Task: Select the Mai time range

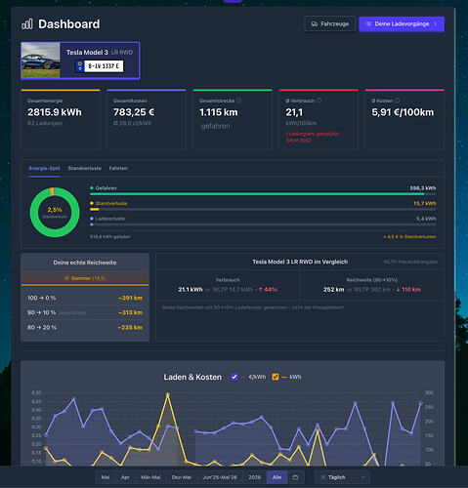Action: click(x=106, y=477)
